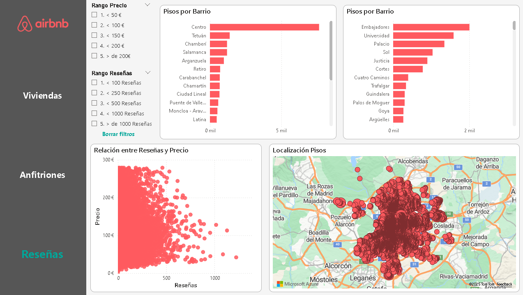Click the district chart vertical scrollbar
Image resolution: width=523 pixels, height=295 pixels.
point(331,50)
